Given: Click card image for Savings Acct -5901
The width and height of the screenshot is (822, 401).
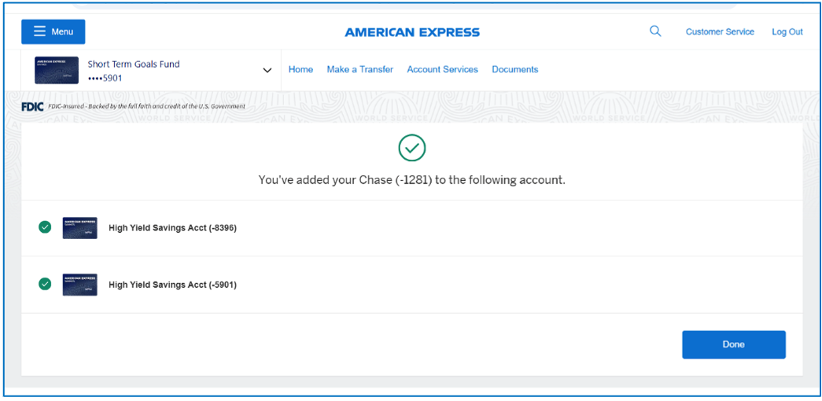Looking at the screenshot, I should (79, 285).
